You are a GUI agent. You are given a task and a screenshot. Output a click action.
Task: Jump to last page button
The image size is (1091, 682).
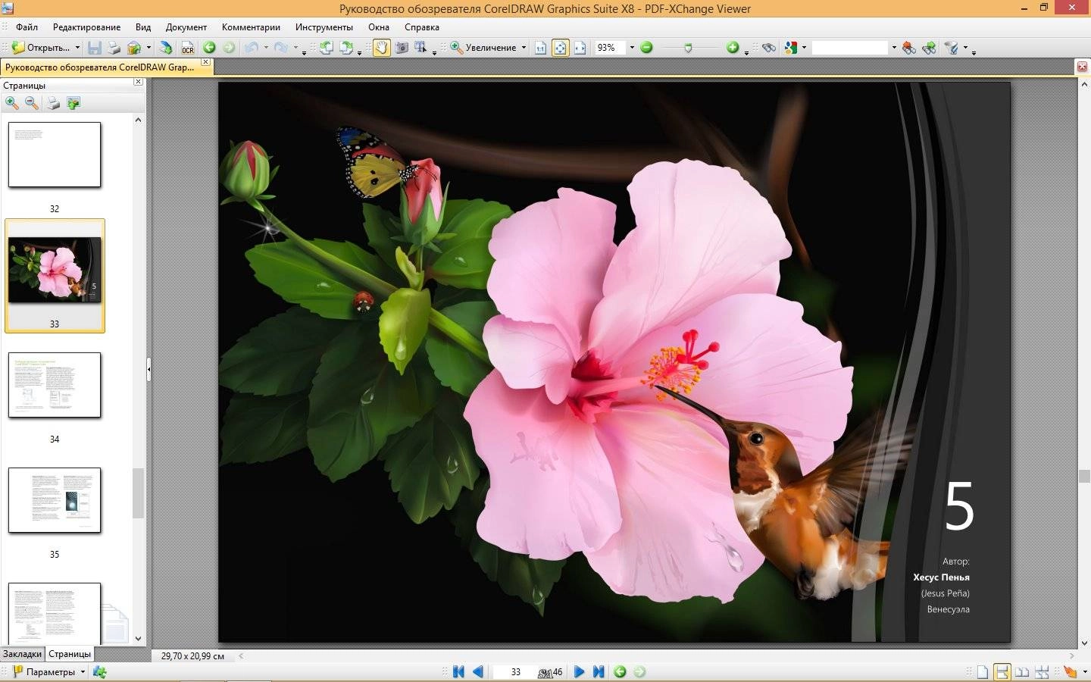point(599,672)
